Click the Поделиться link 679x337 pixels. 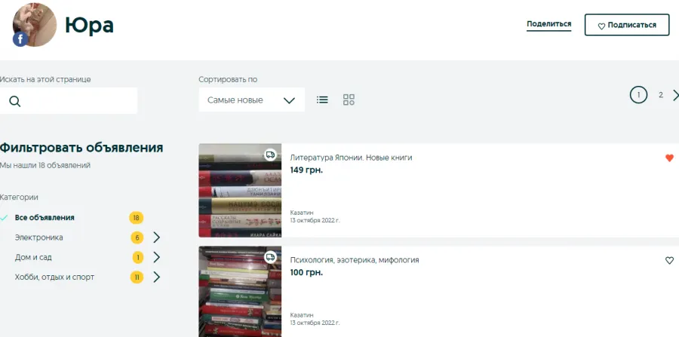click(548, 24)
